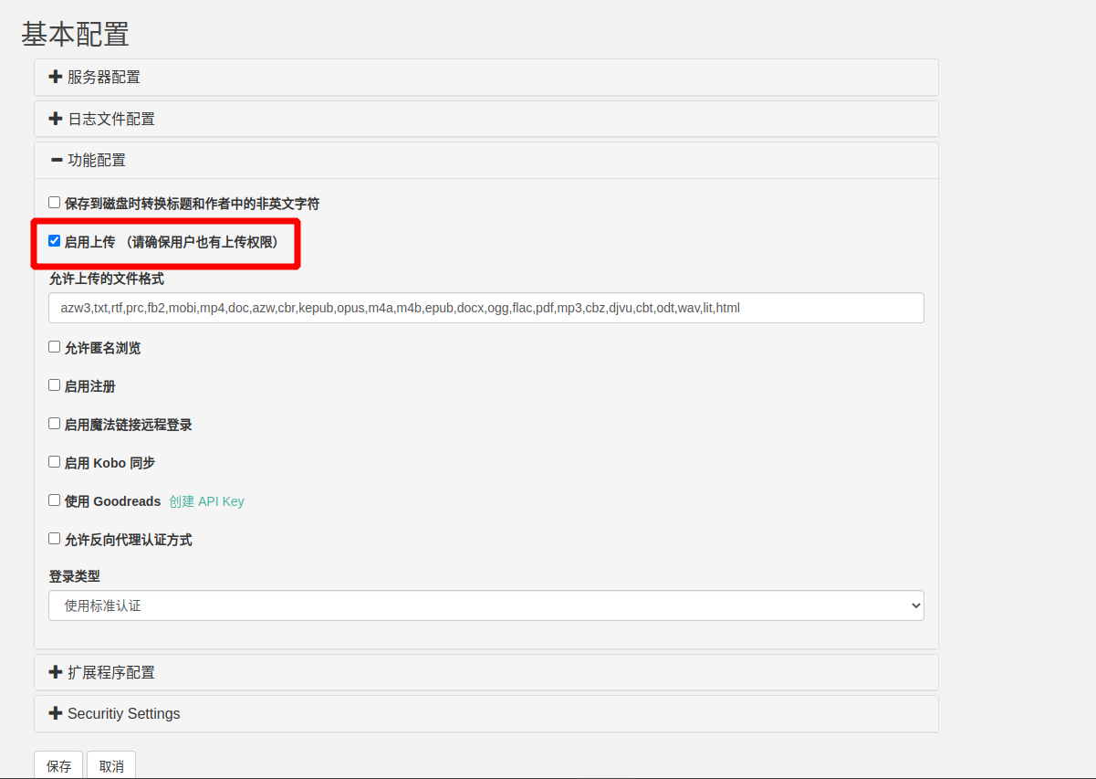Image resolution: width=1096 pixels, height=779 pixels.
Task: Click the 基本配置 page heading
Action: click(75, 34)
